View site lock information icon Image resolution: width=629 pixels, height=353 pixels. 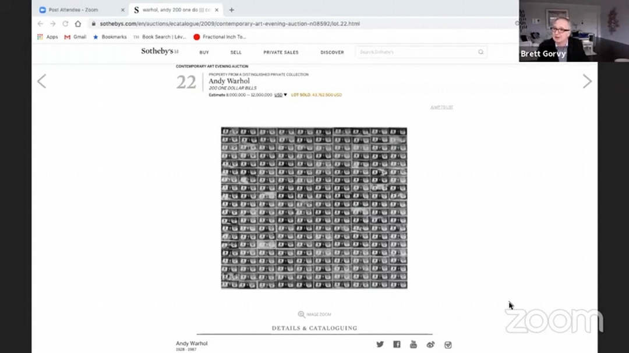pyautogui.click(x=93, y=24)
